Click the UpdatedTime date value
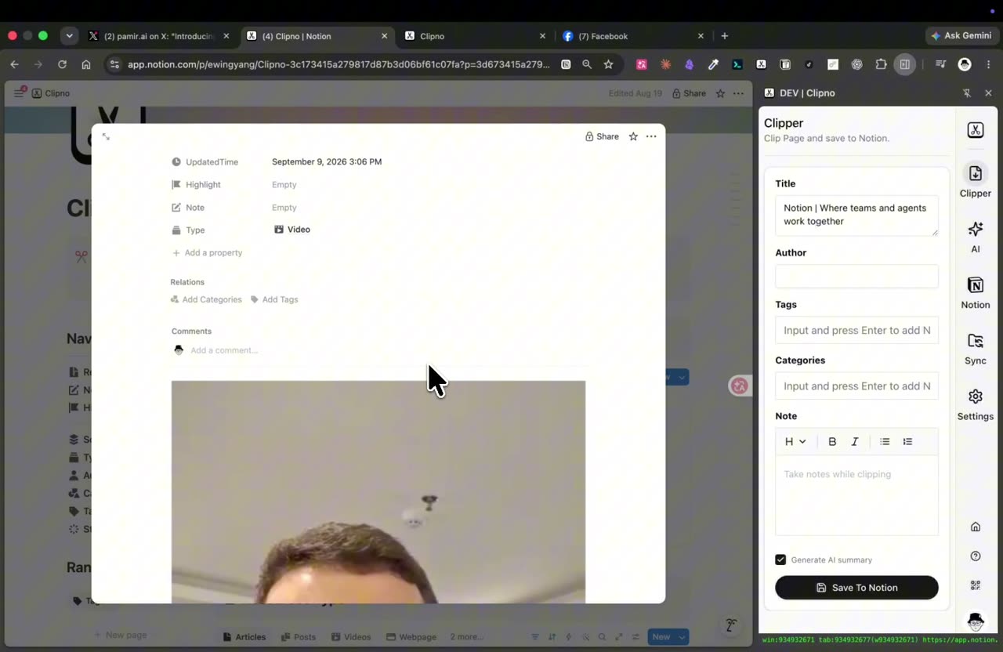This screenshot has width=1003, height=652. tap(327, 162)
